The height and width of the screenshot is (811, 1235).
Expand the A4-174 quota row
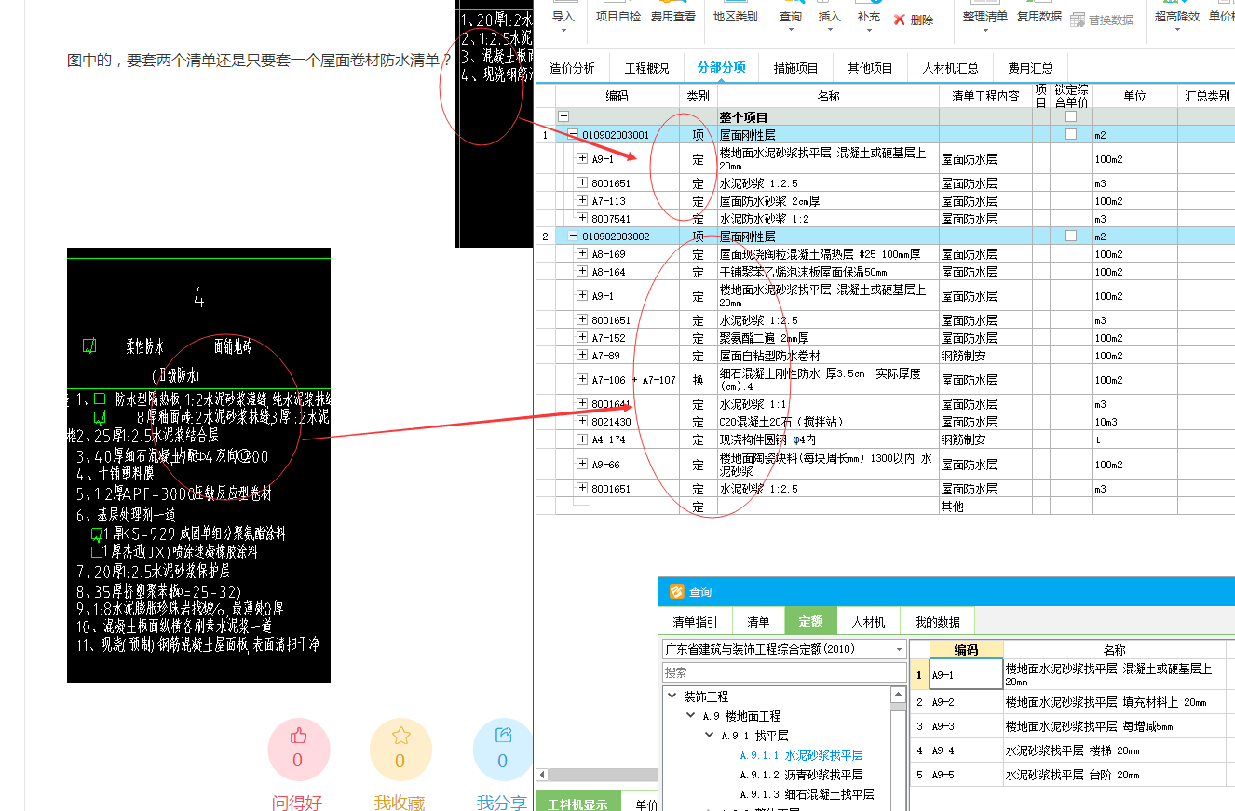point(582,439)
